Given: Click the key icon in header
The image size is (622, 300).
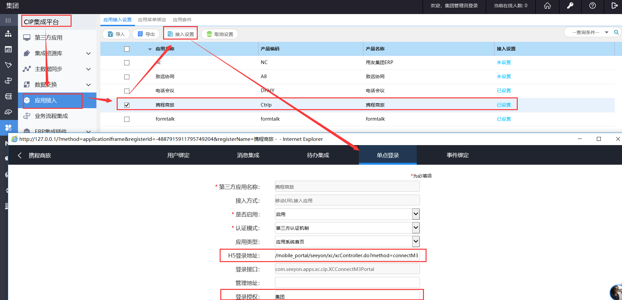Looking at the screenshot, I should [570, 6].
